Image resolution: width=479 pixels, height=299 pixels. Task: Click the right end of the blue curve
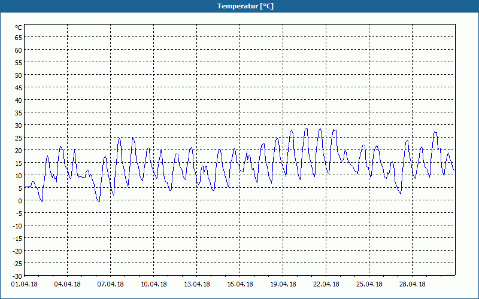coord(454,170)
